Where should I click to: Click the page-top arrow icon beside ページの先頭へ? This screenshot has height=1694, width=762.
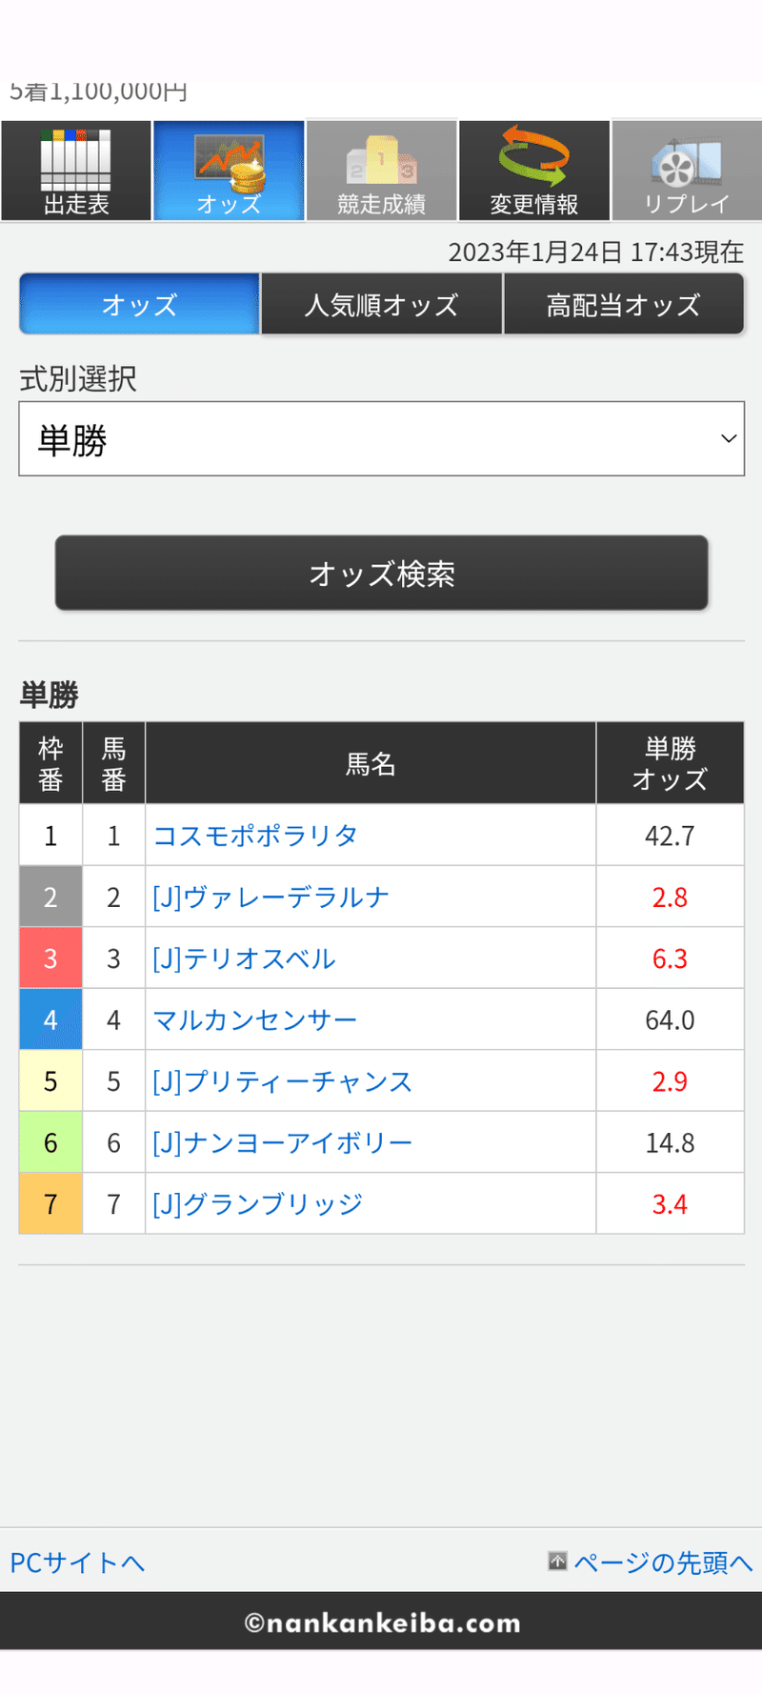click(557, 1563)
